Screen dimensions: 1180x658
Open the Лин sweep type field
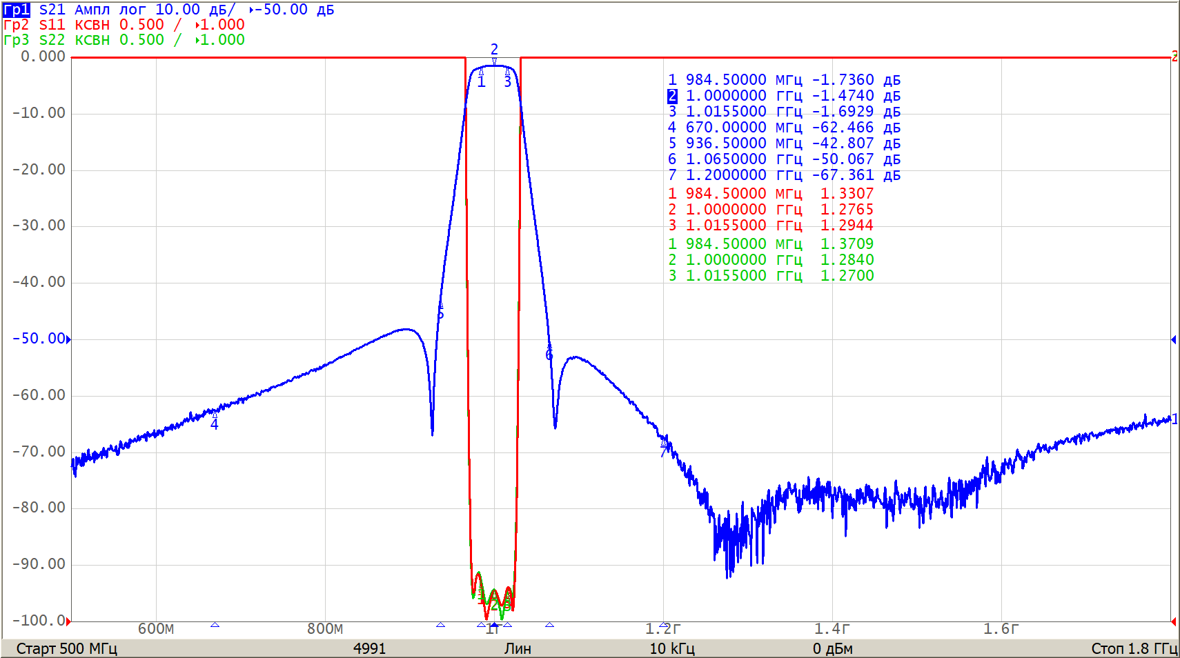click(518, 648)
